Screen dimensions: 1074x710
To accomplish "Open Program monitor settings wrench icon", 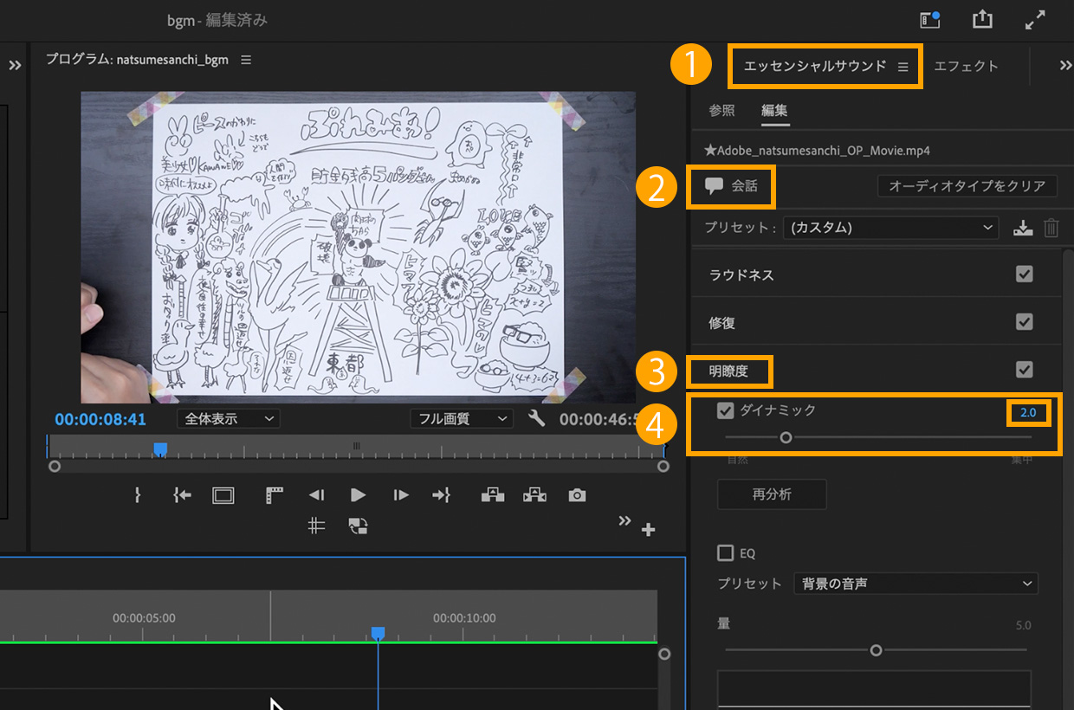I will click(536, 419).
